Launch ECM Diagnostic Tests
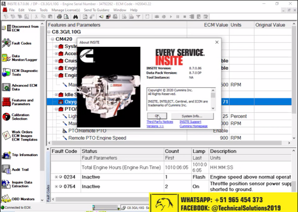Screen dimensions: 298x212 pos(6,73)
